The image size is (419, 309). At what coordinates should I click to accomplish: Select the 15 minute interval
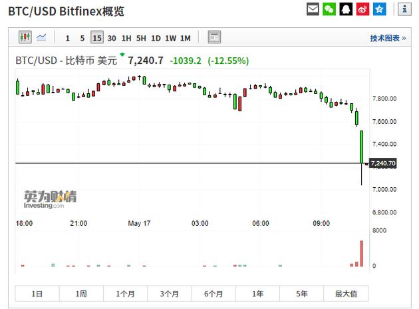click(x=97, y=37)
